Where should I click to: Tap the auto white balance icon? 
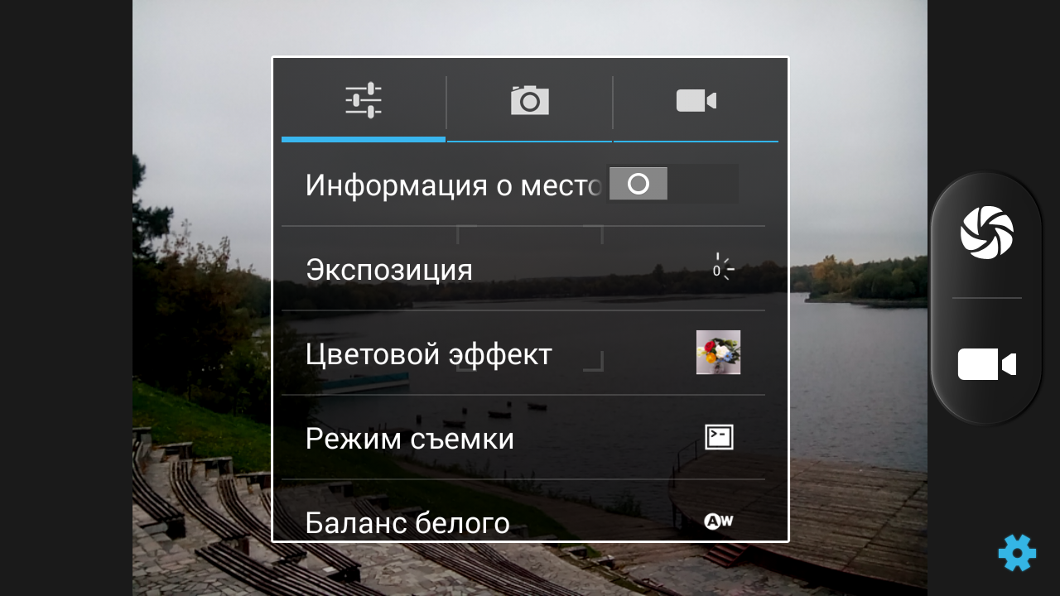[x=718, y=521]
